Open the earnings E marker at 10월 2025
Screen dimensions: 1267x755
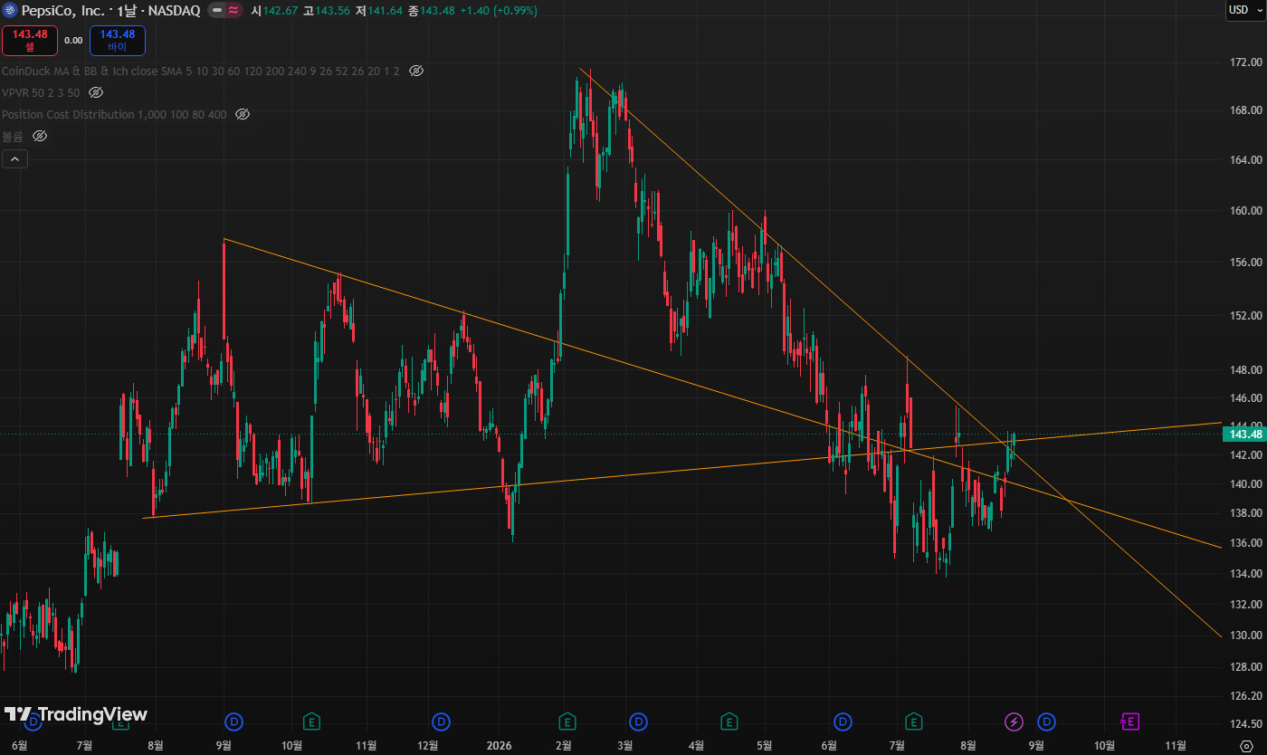[311, 722]
